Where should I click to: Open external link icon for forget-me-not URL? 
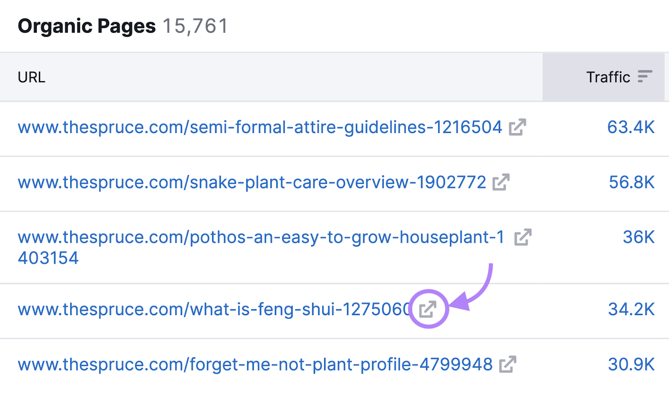[508, 364]
